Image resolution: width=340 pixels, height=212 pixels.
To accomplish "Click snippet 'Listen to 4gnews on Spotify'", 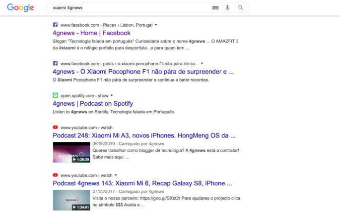I will [x=114, y=112].
